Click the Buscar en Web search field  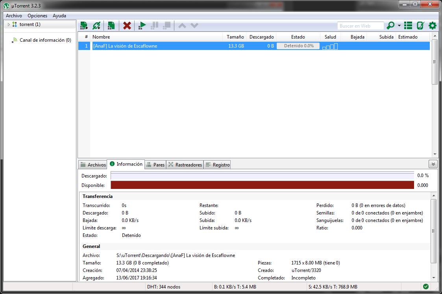click(360, 26)
